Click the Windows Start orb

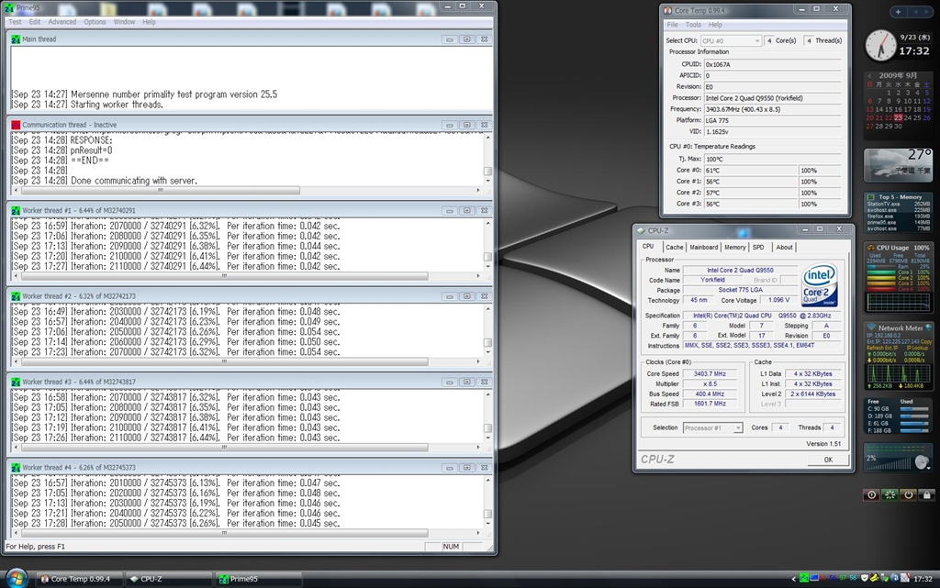click(17, 578)
